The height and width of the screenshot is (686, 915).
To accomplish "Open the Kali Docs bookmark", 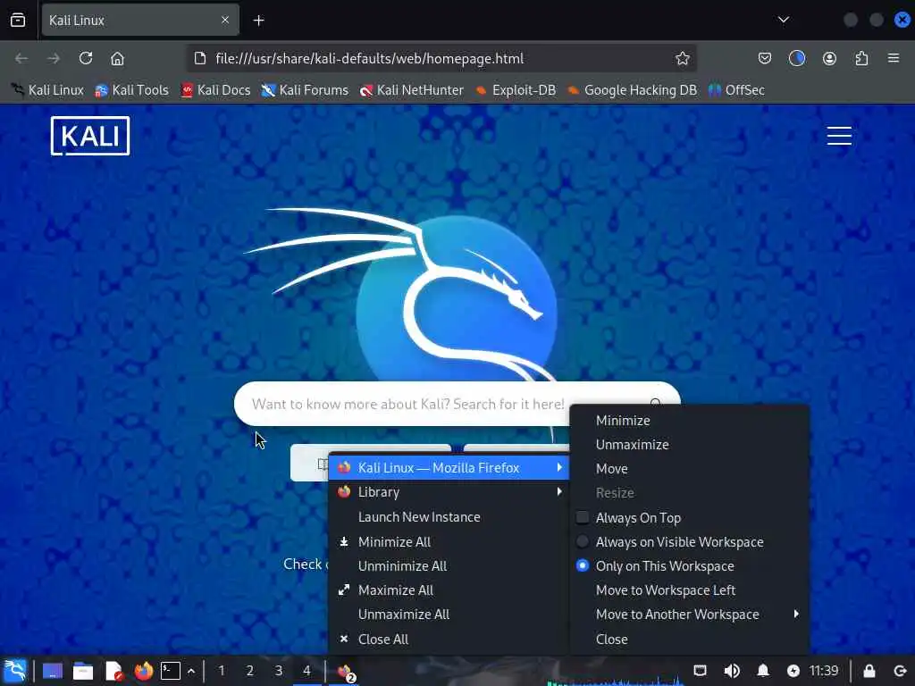I will coord(216,90).
